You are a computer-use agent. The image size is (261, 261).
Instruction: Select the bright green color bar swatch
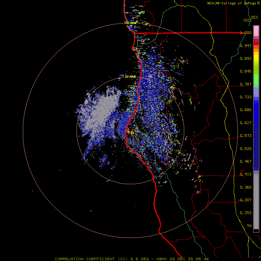tap(256, 79)
